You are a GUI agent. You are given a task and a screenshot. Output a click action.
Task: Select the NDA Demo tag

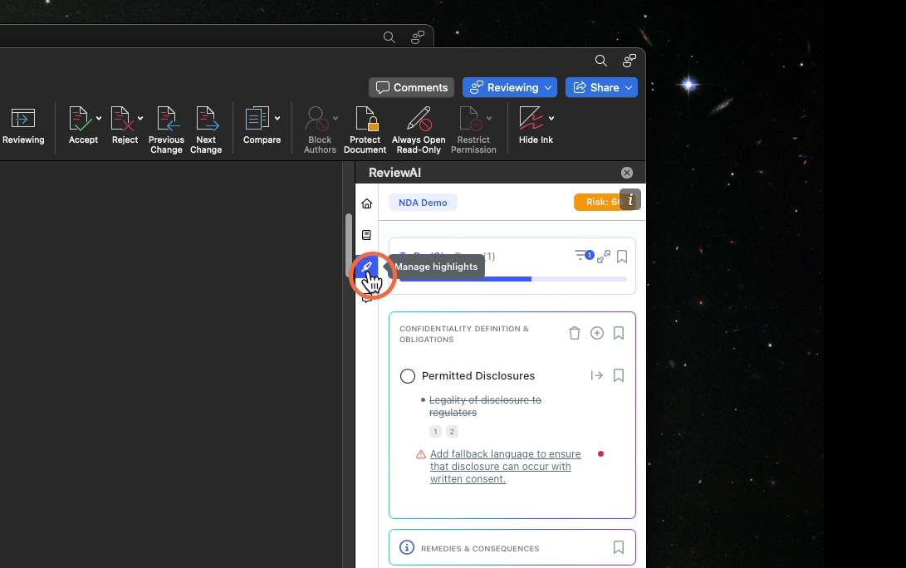(423, 203)
